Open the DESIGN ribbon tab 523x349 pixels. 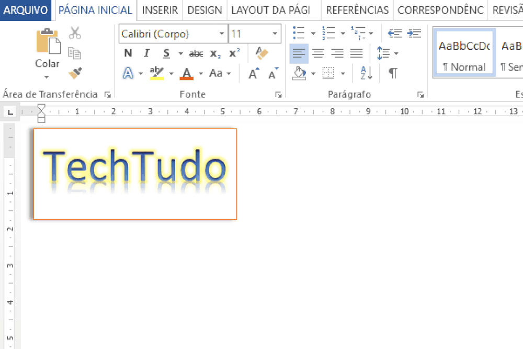pyautogui.click(x=204, y=10)
